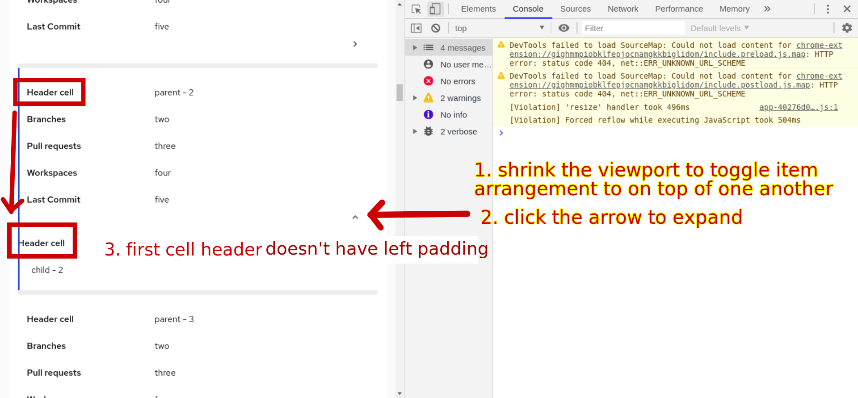Viewport: 858px width, 398px height.
Task: Click the verbose bug icon
Action: (x=428, y=131)
